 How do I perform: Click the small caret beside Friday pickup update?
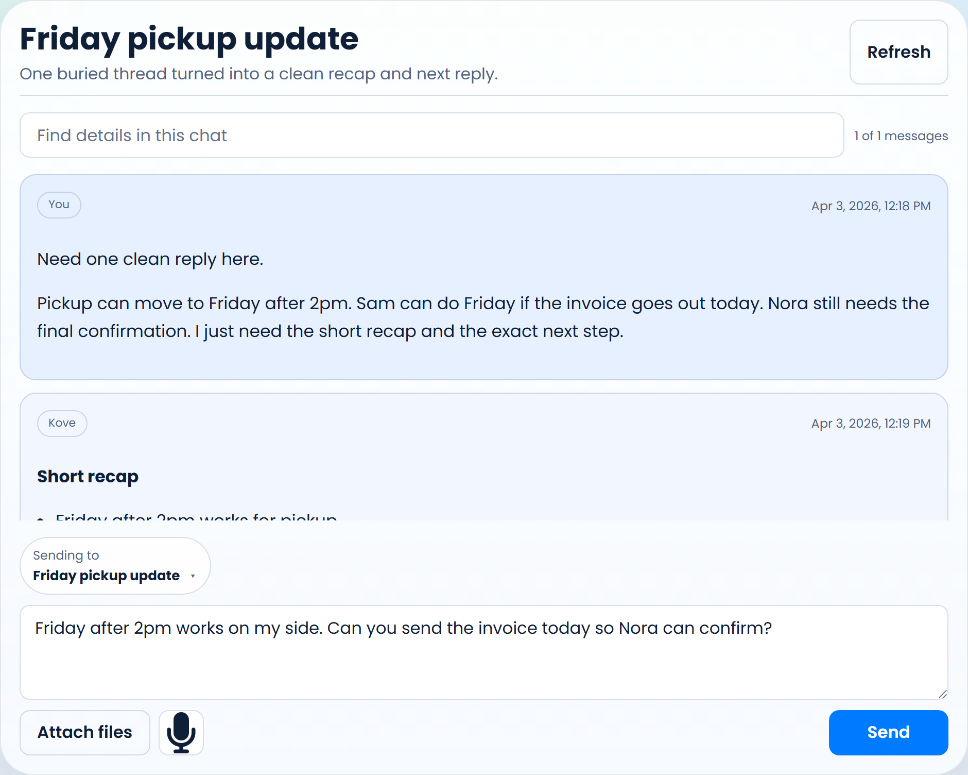tap(193, 576)
